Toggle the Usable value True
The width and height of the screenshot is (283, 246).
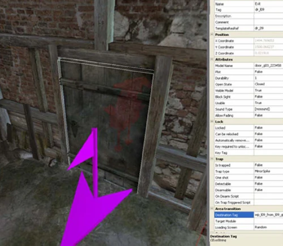click(268, 103)
